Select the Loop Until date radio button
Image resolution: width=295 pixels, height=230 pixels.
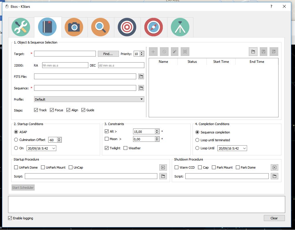point(197,148)
